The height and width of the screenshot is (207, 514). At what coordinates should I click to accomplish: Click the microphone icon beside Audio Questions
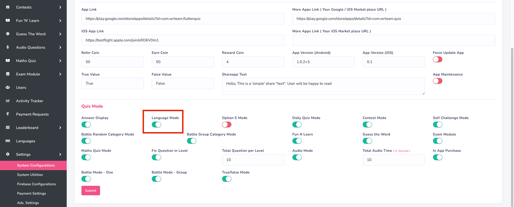pyautogui.click(x=8, y=47)
